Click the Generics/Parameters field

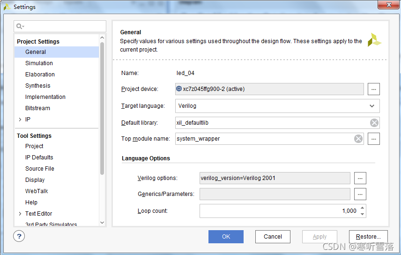[275, 194]
